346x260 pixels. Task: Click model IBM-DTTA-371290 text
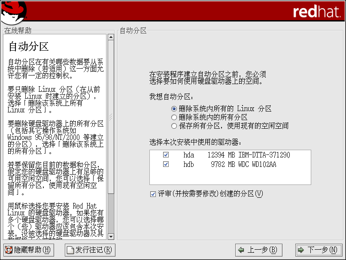point(264,155)
